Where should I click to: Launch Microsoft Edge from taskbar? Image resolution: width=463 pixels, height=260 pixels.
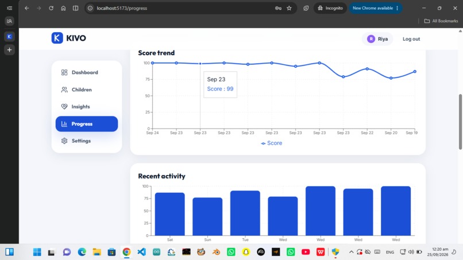coord(82,252)
